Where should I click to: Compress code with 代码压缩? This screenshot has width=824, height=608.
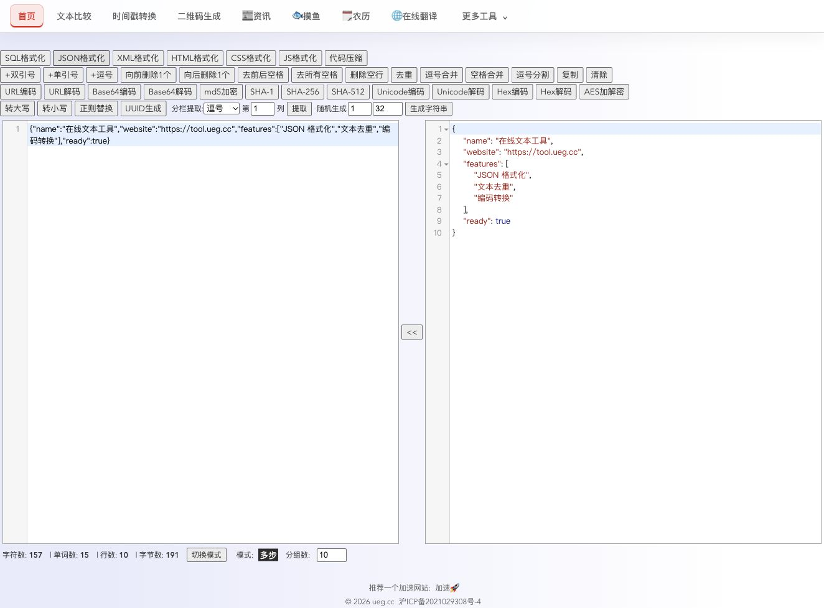[x=346, y=58]
